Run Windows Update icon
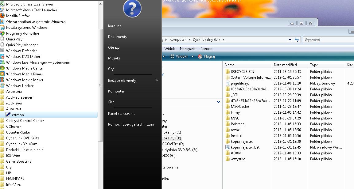The height and width of the screenshot is (189, 354). click(x=2, y=85)
